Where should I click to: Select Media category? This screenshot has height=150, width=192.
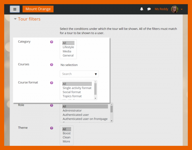click(x=68, y=51)
